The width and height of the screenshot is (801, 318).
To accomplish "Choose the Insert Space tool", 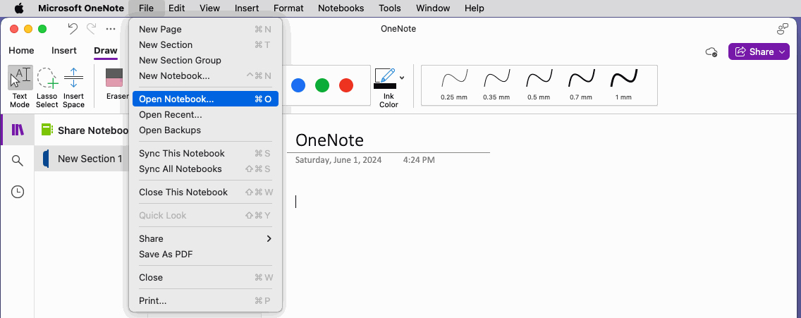I will [x=73, y=86].
